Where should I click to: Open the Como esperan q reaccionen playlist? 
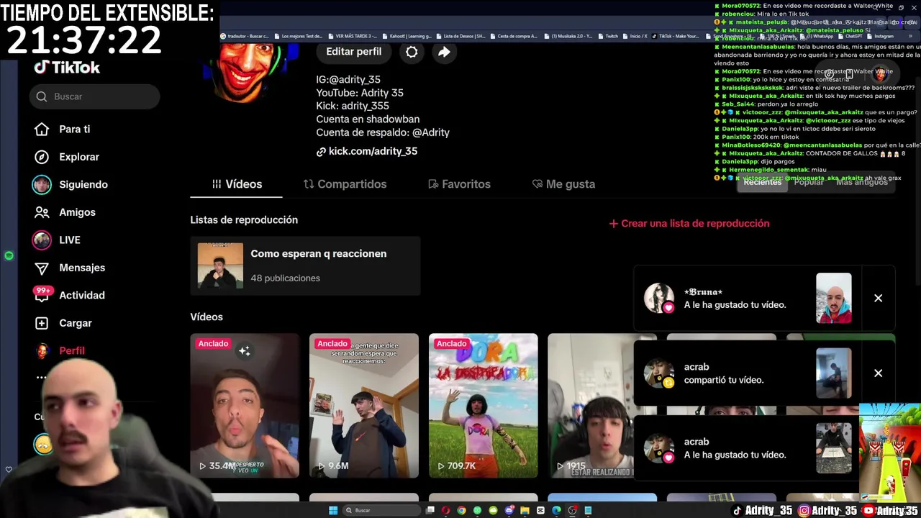(x=305, y=265)
